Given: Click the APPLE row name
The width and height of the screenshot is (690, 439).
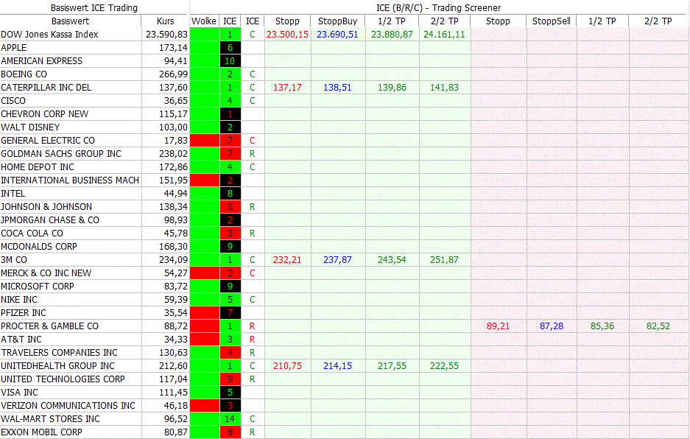Looking at the screenshot, I should pyautogui.click(x=14, y=48).
